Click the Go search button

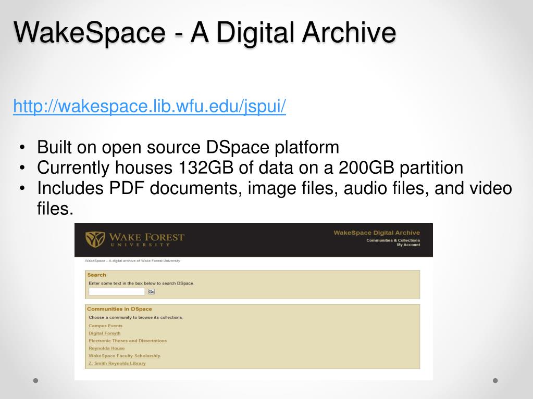tap(151, 292)
